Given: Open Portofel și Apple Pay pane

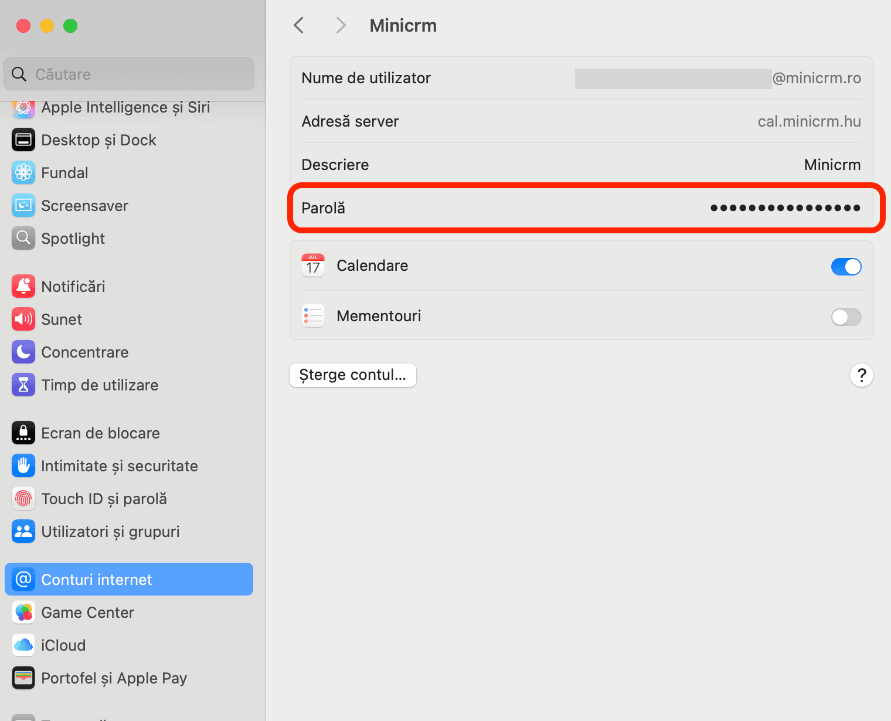Looking at the screenshot, I should click(129, 678).
